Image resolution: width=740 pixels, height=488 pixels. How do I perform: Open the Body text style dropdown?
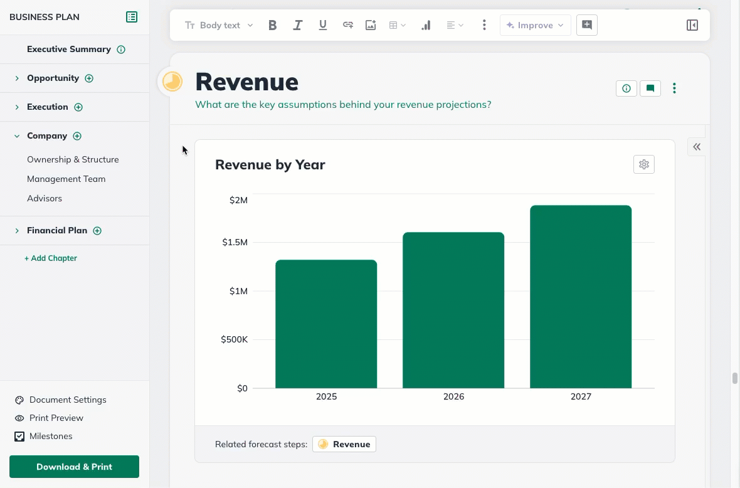pyautogui.click(x=218, y=25)
